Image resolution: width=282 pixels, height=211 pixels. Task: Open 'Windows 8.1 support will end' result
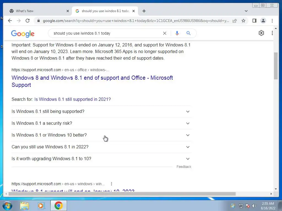coord(73,191)
